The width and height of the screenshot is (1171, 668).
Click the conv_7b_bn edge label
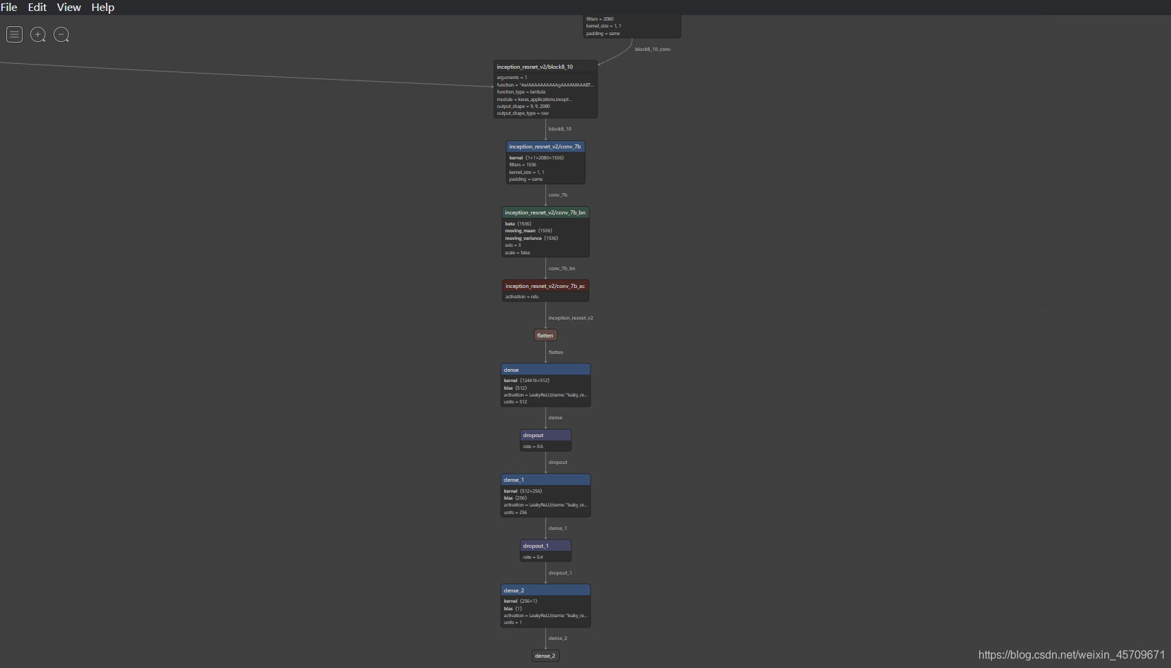[x=562, y=269]
